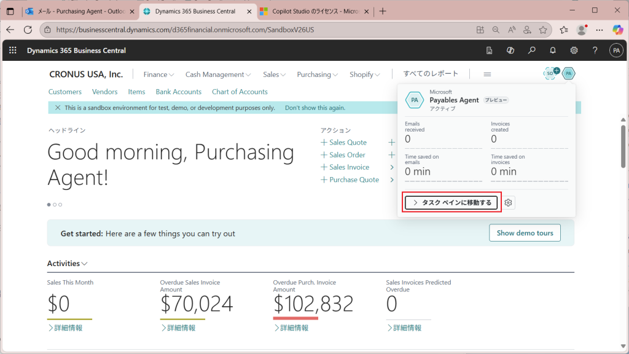
Task: Expand the Purchasing menu
Action: (317, 74)
